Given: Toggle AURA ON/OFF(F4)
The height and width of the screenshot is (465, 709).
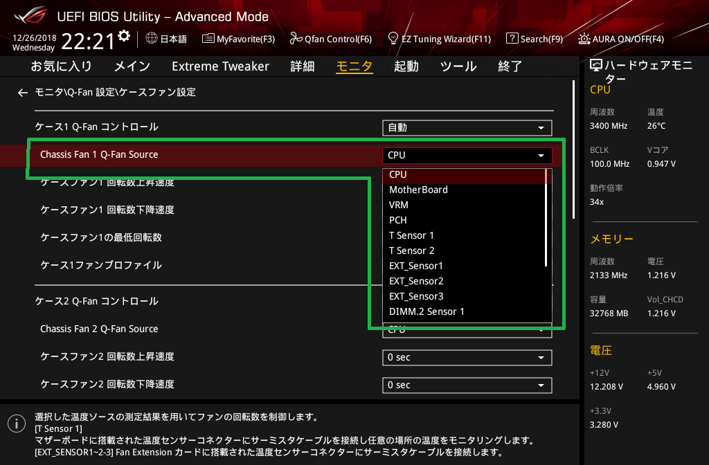Looking at the screenshot, I should (x=621, y=39).
